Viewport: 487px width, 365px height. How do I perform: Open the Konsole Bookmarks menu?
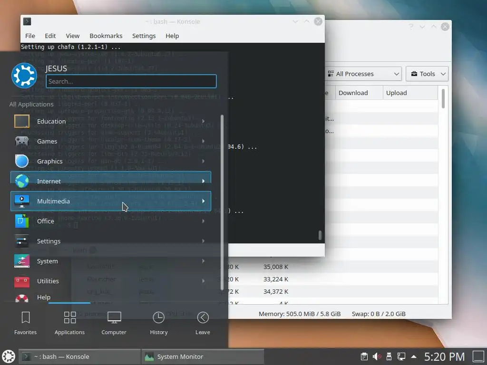click(x=106, y=36)
